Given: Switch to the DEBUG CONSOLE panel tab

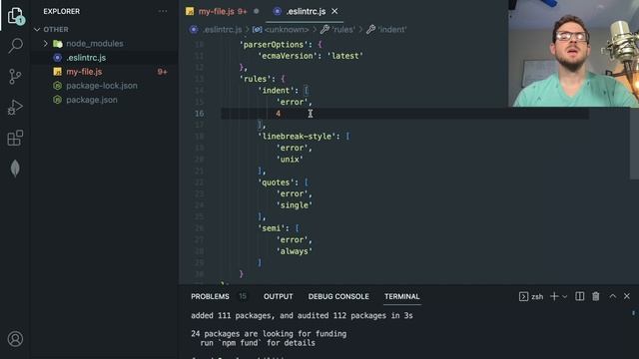Looking at the screenshot, I should 338,296.
